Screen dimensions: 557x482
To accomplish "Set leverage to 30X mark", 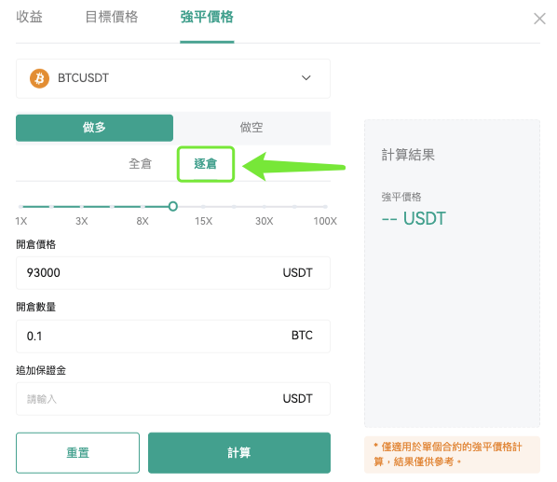I will click(265, 207).
